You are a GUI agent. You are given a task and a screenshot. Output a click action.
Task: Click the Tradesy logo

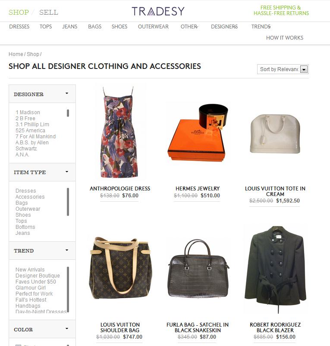[158, 11]
